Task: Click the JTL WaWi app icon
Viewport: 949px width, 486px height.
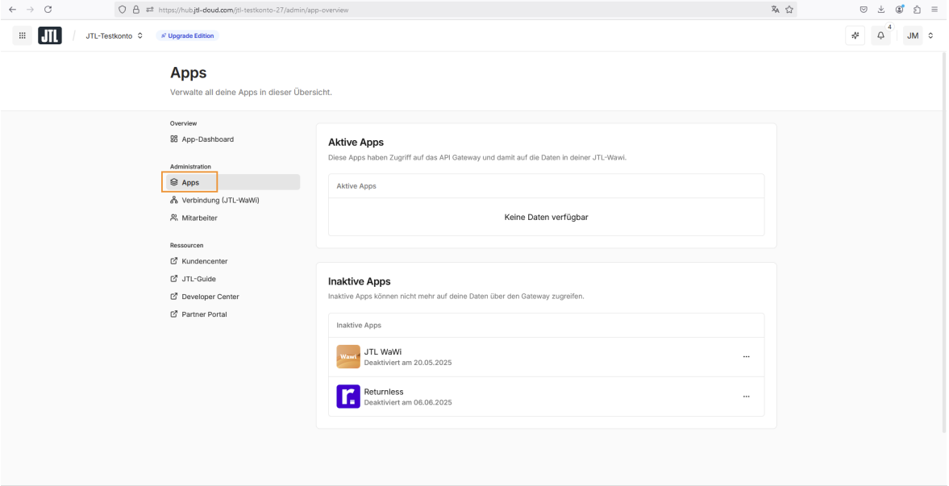Action: click(x=348, y=357)
